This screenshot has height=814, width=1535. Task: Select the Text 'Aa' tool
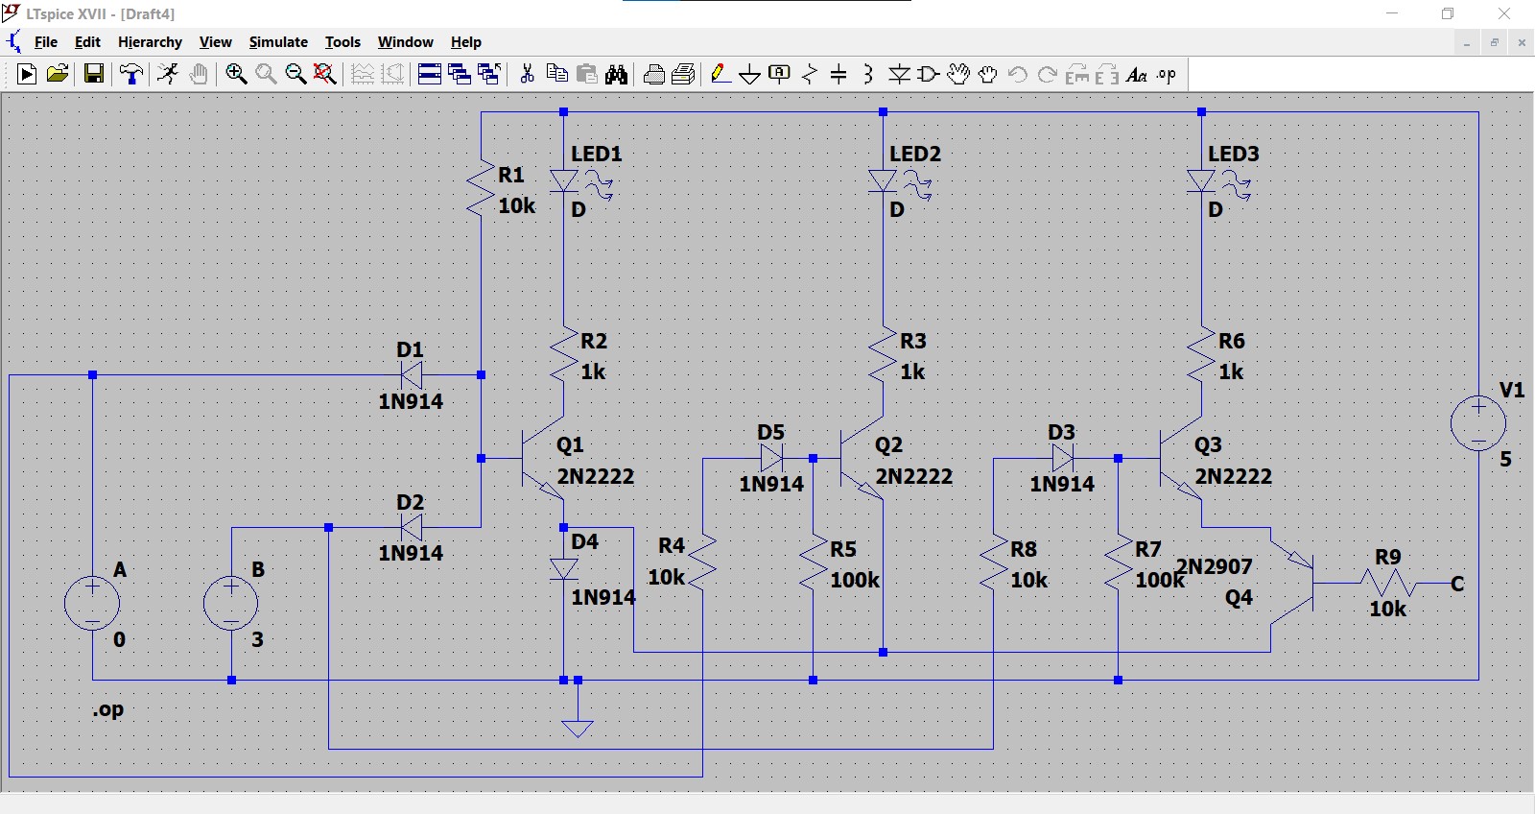1137,74
